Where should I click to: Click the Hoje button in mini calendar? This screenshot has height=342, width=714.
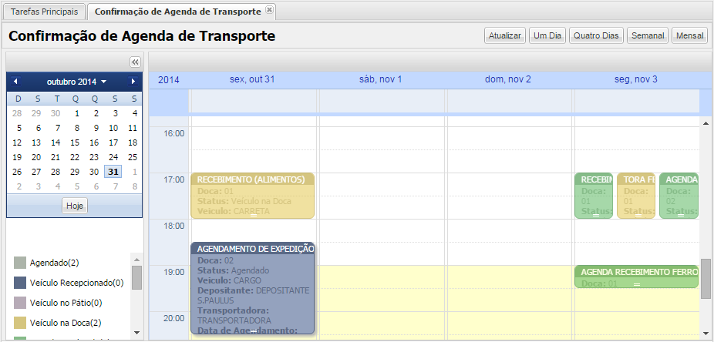point(75,206)
